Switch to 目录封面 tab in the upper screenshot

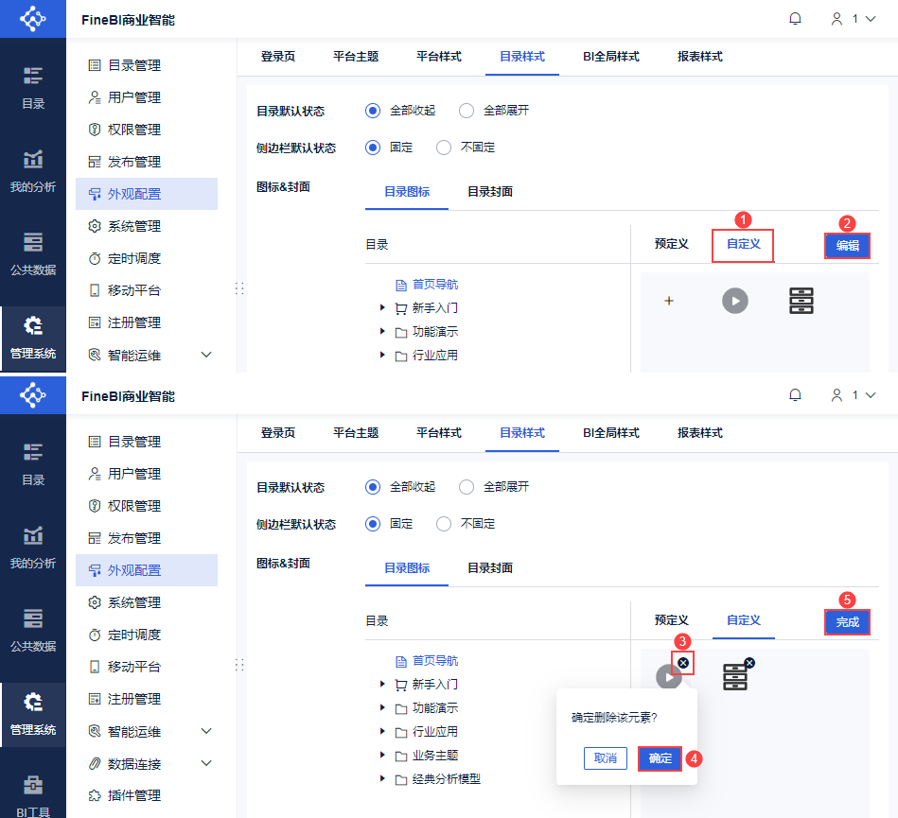(x=489, y=192)
